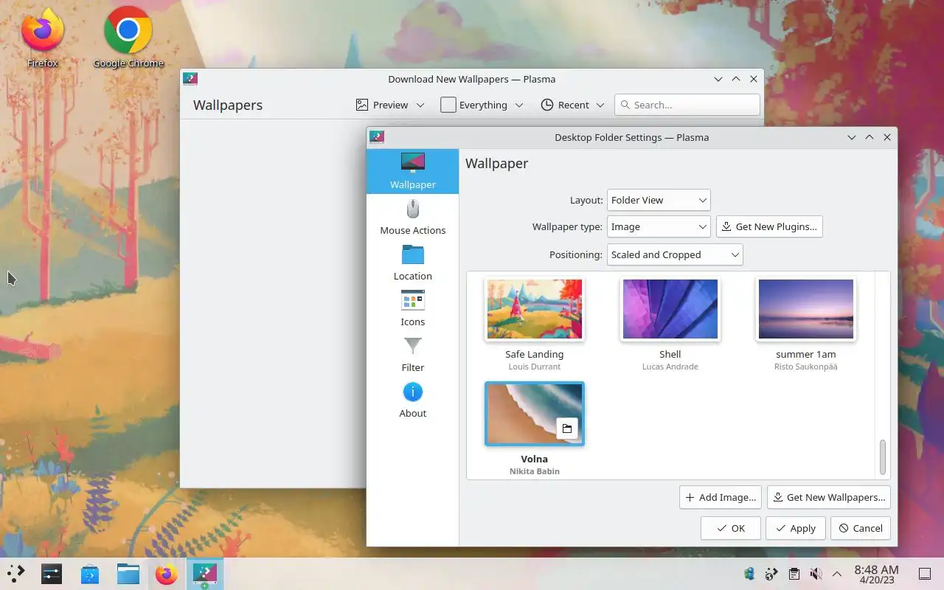The height and width of the screenshot is (590, 944).
Task: Click the Download New Wallpapers window title icon
Action: click(190, 79)
